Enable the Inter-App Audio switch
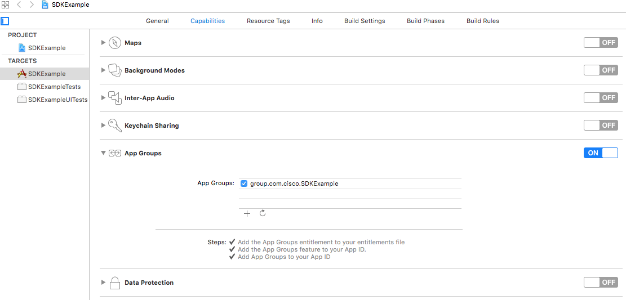The height and width of the screenshot is (300, 626). click(x=601, y=98)
